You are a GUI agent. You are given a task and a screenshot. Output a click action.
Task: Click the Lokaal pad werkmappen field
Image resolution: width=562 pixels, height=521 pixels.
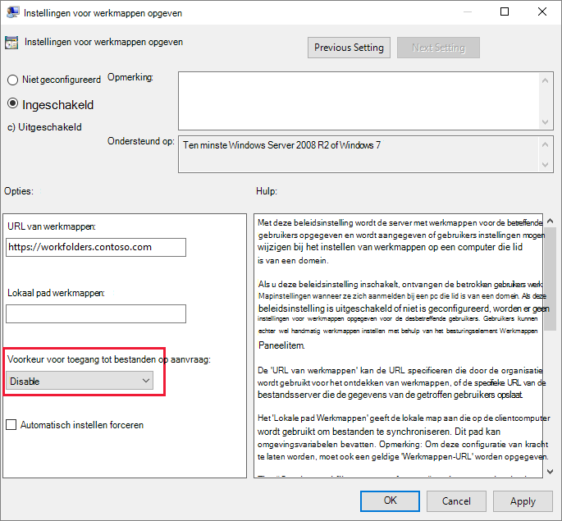[x=96, y=313]
